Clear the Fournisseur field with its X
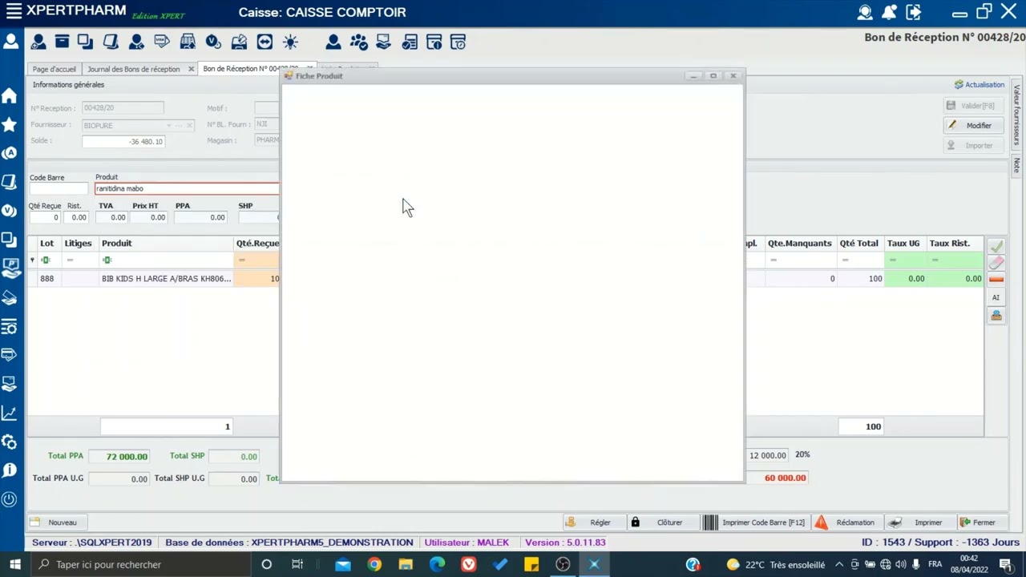The height and width of the screenshot is (577, 1026). (189, 125)
